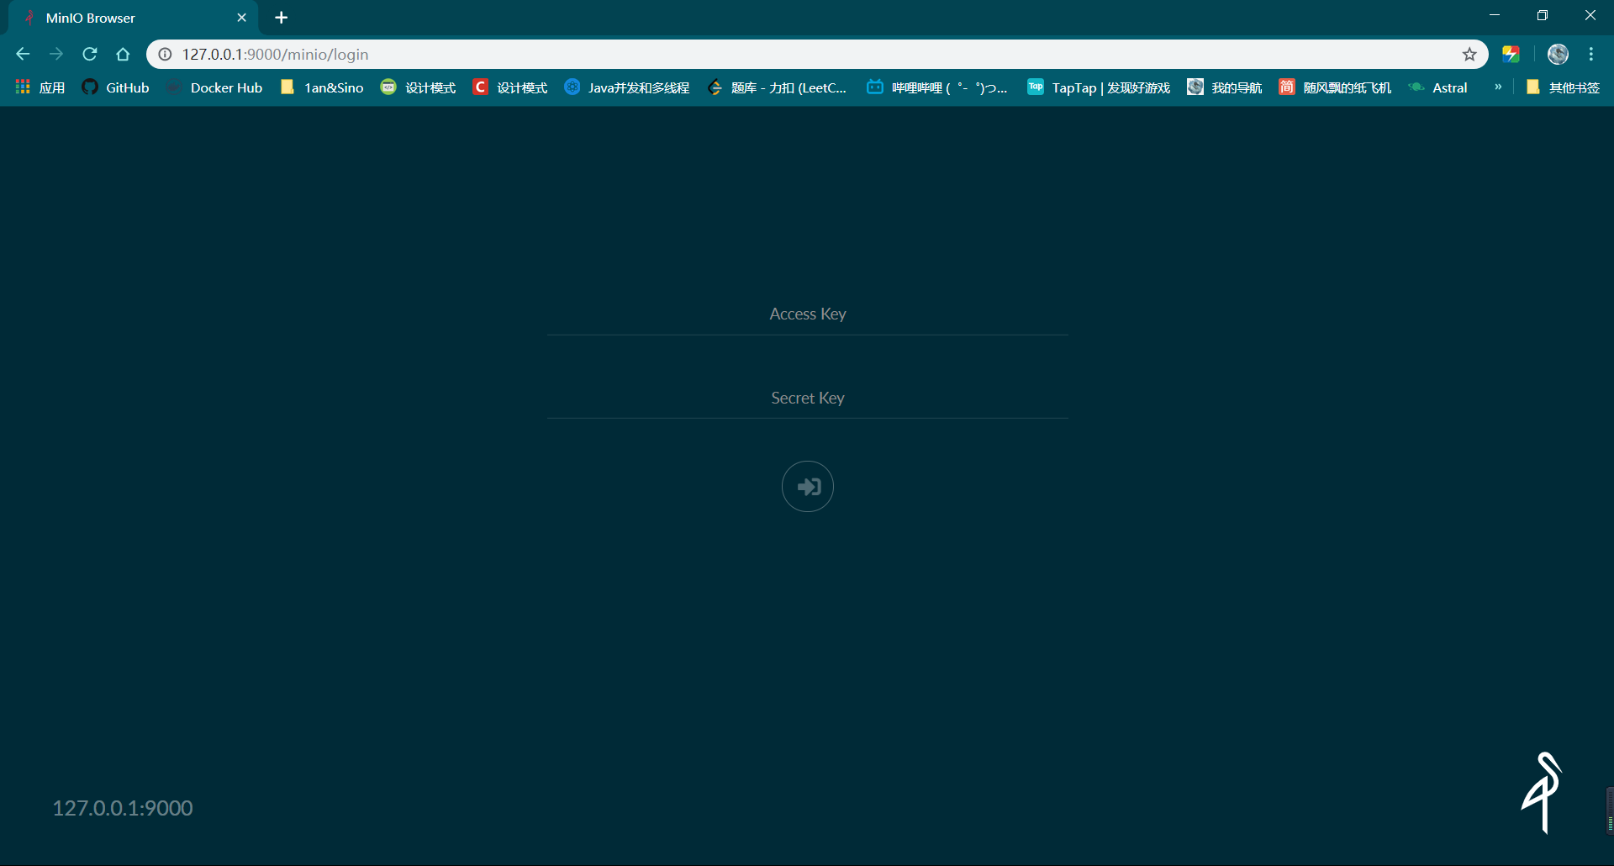This screenshot has height=866, width=1614.
Task: Click the Chrome extension icon near address bar
Action: [x=1511, y=53]
